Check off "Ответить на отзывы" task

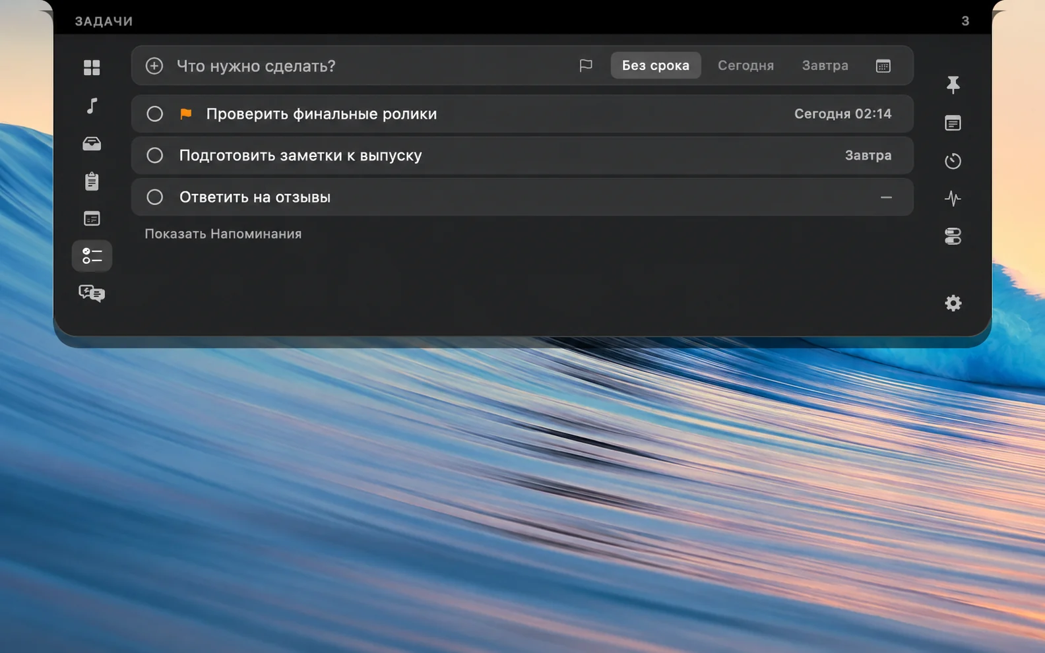tap(154, 197)
